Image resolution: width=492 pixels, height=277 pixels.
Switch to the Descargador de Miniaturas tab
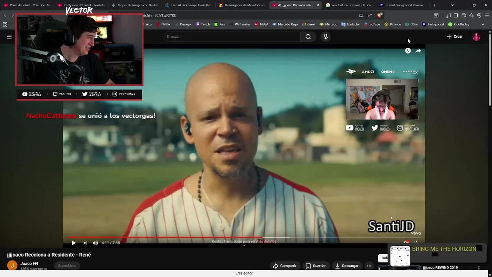(242, 5)
